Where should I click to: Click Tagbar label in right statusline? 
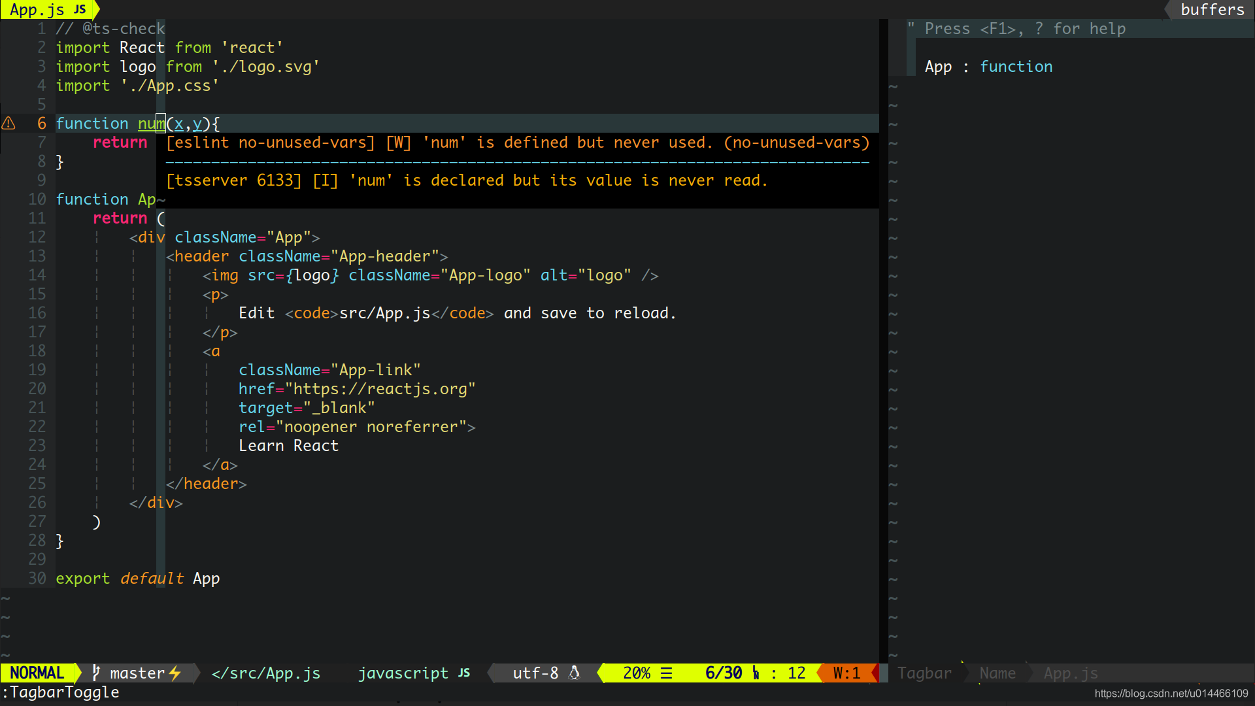pyautogui.click(x=924, y=673)
